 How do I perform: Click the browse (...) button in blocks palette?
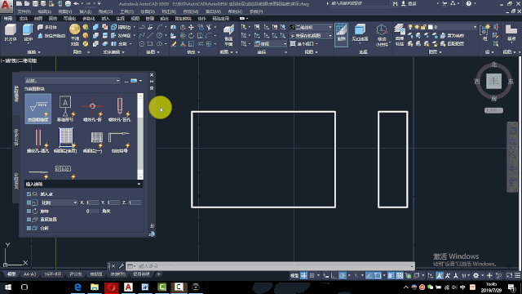coord(126,81)
